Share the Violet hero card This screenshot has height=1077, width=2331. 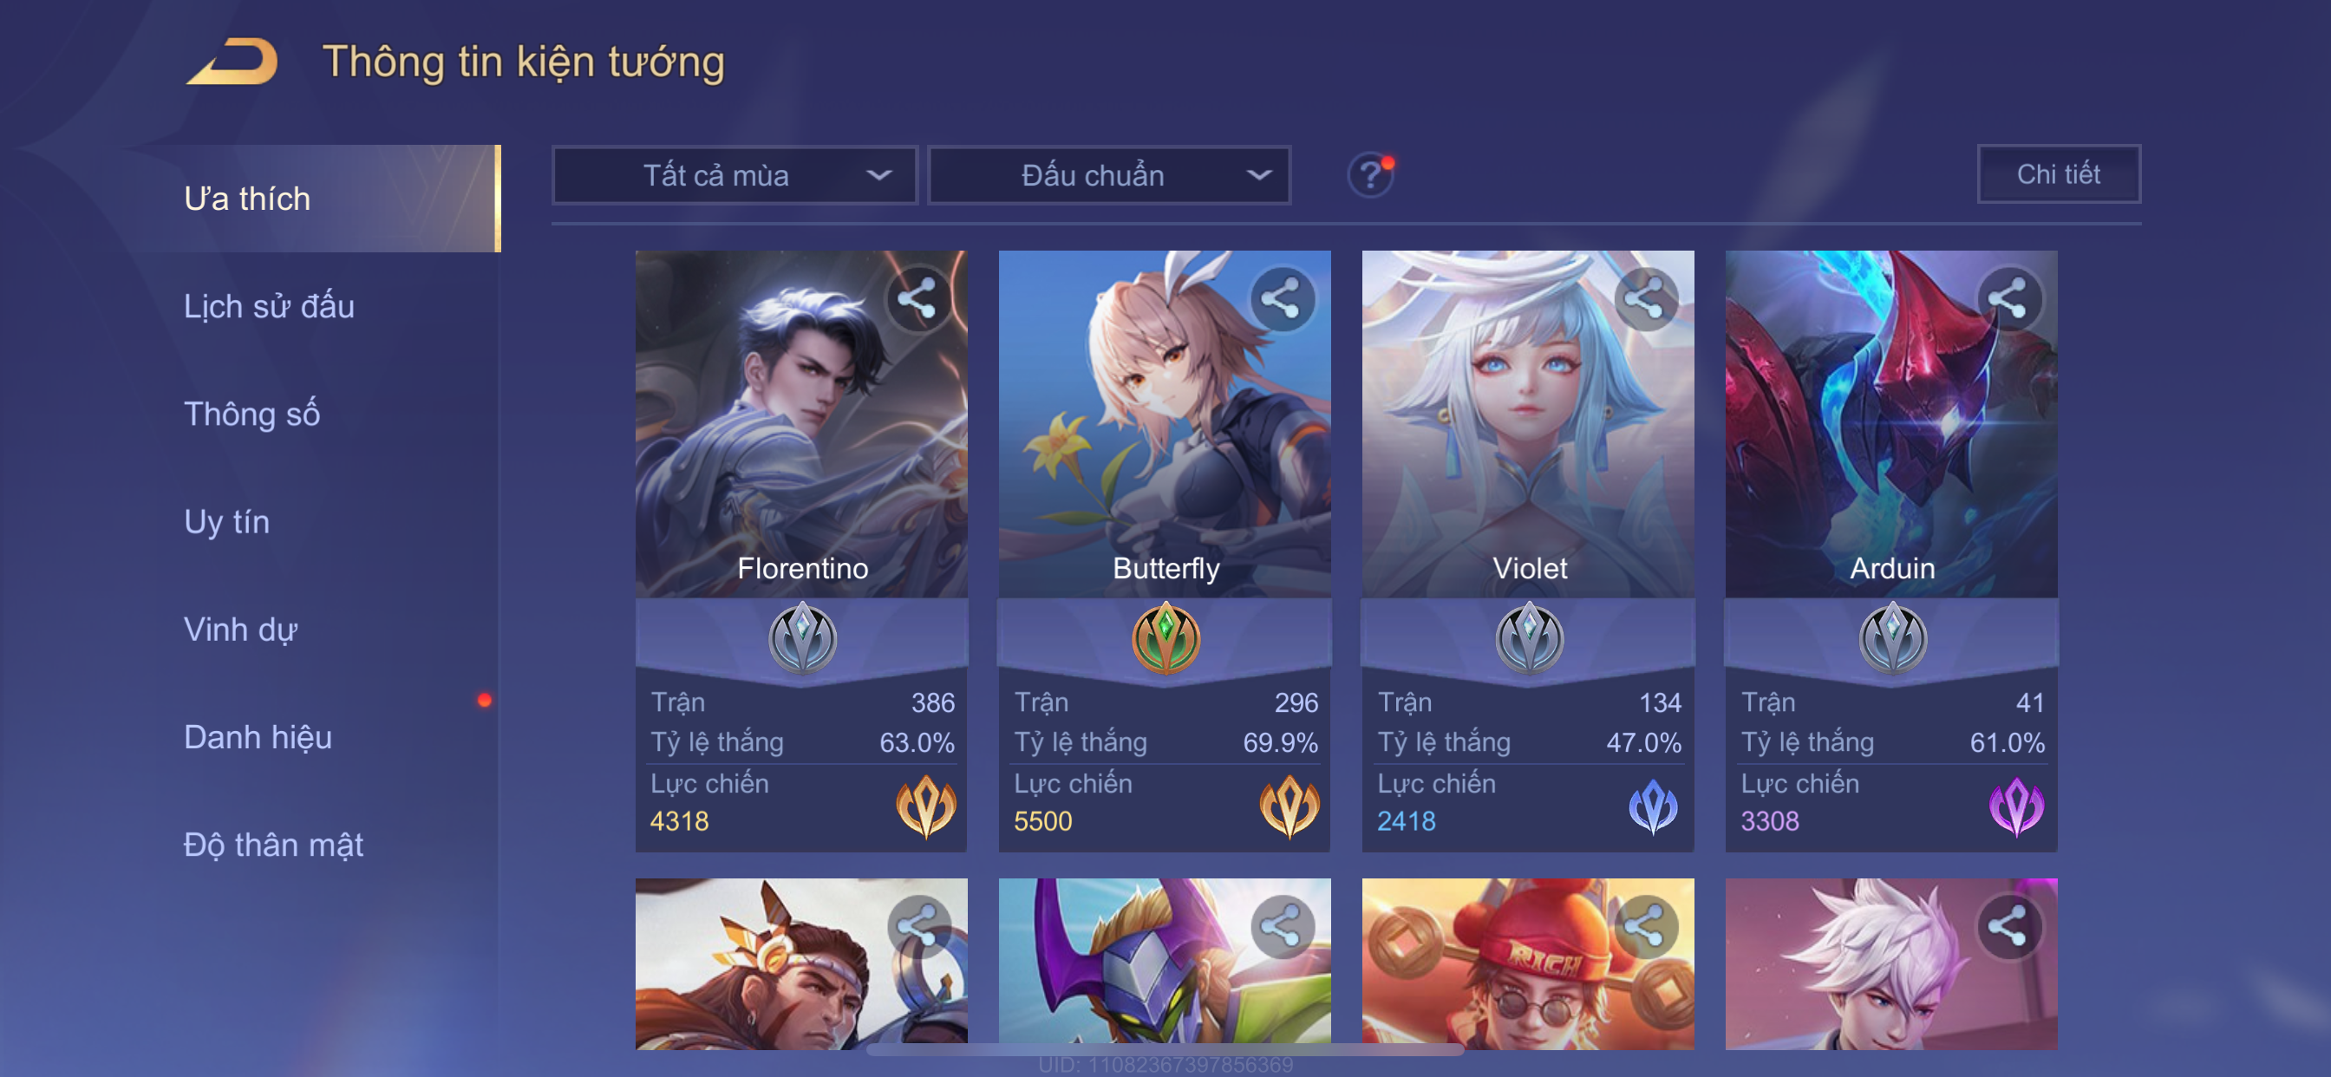1644,298
